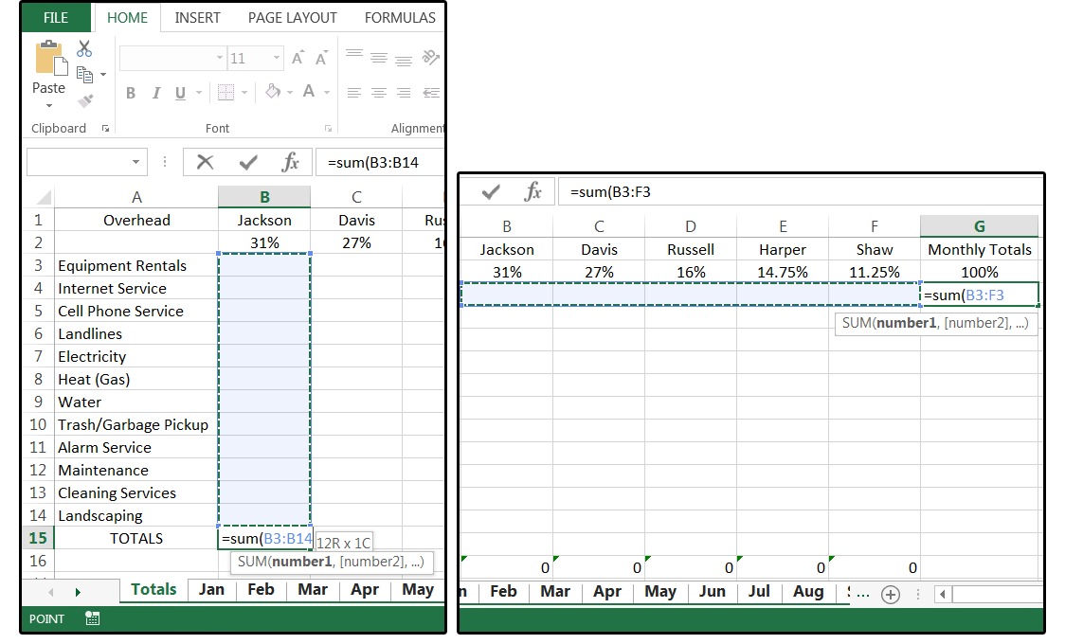Toggle Underline formatting
This screenshot has width=1065, height=644.
point(180,93)
